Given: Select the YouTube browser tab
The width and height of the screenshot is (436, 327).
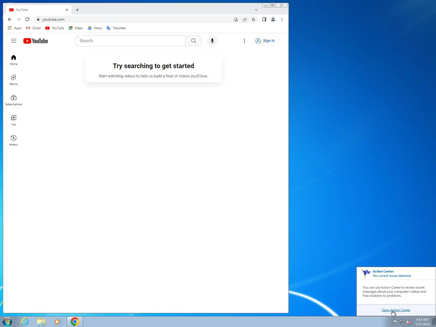Looking at the screenshot, I should coord(38,10).
